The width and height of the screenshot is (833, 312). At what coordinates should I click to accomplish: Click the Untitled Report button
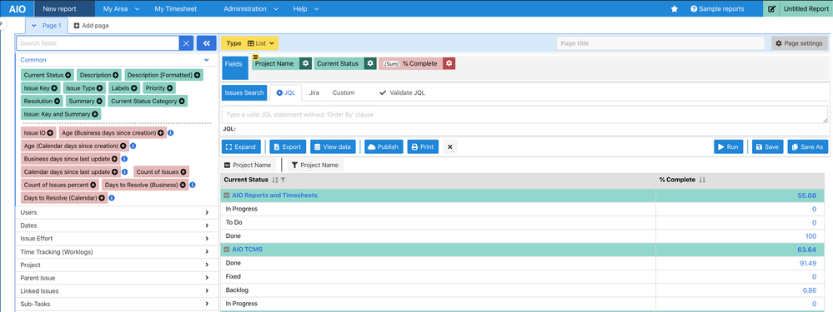(x=797, y=9)
